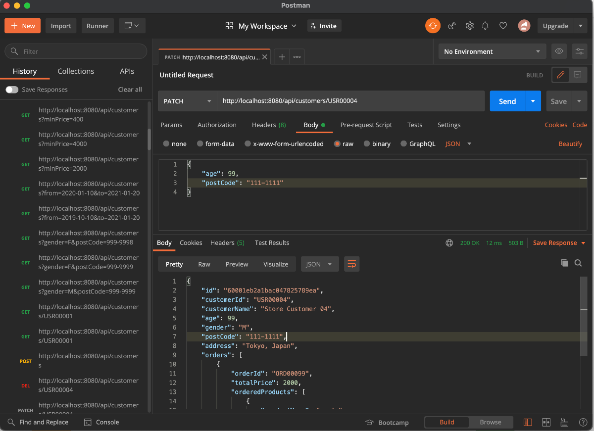Screen dimensions: 594x431
Task: Toggle Save Responses switch
Action: point(12,90)
